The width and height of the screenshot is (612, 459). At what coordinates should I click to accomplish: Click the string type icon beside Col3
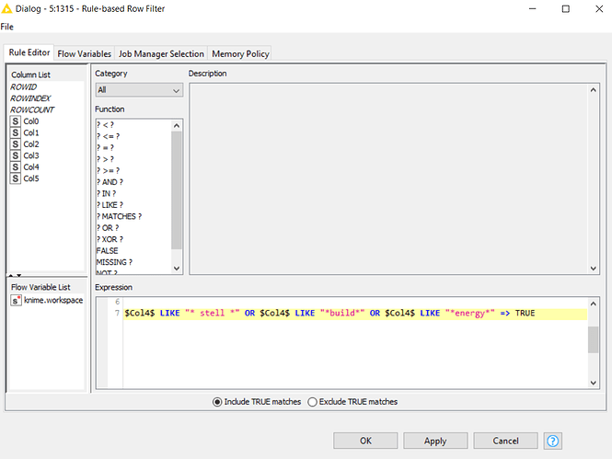pos(16,155)
